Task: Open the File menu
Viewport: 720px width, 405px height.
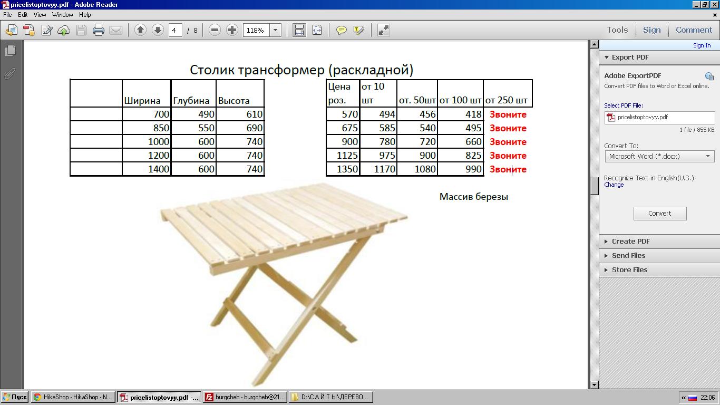Action: [x=7, y=15]
